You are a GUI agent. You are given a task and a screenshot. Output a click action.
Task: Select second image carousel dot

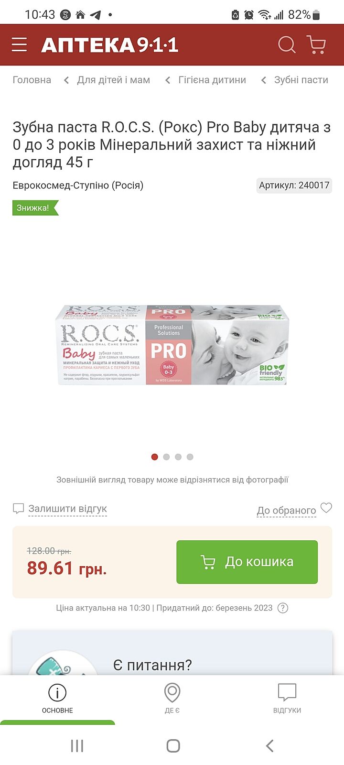[x=166, y=457]
